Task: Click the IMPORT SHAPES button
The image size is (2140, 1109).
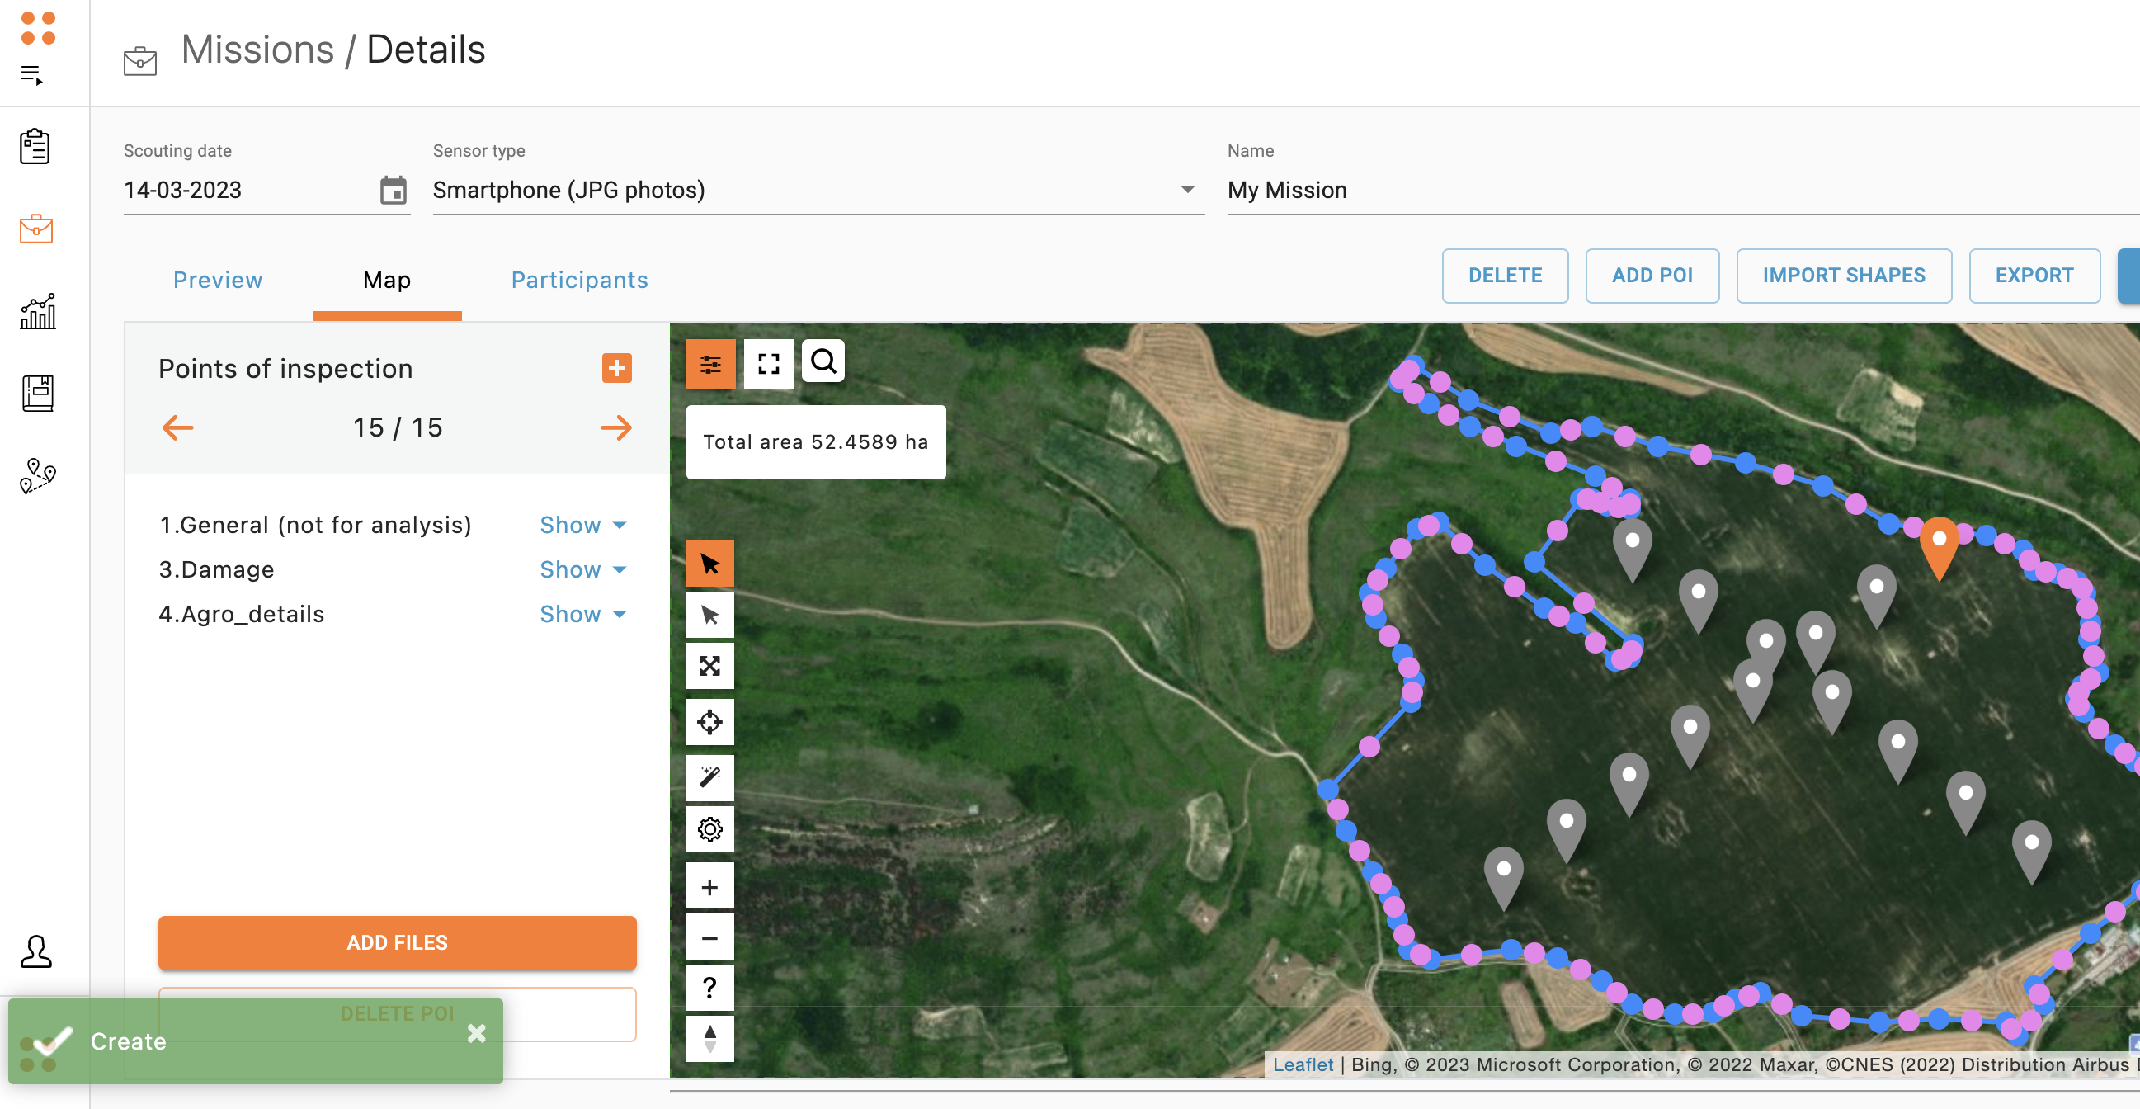Action: coord(1842,276)
